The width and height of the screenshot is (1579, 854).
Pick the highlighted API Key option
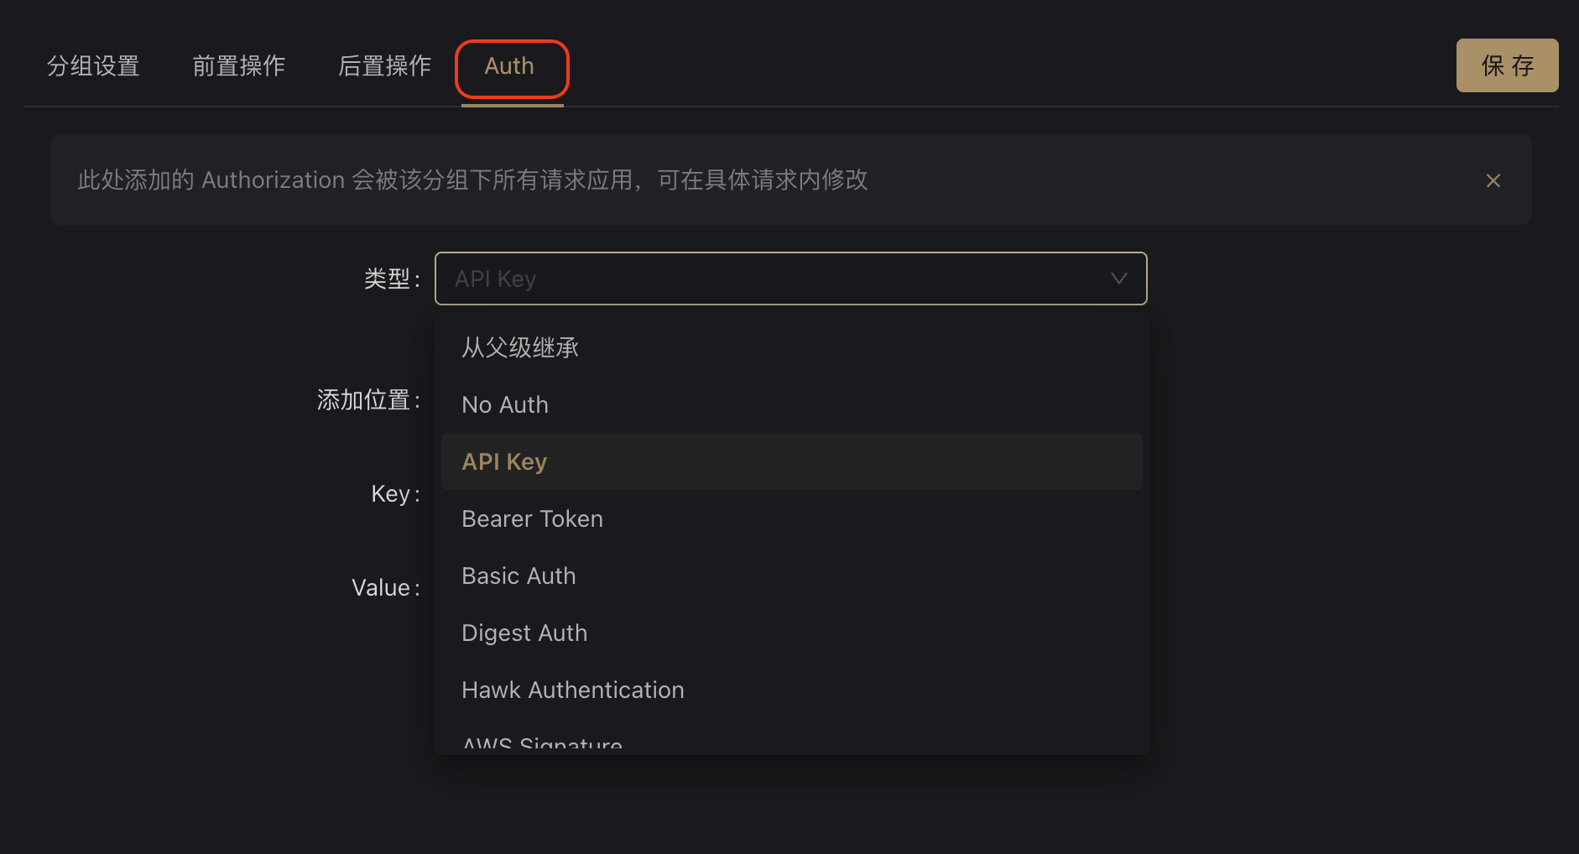pyautogui.click(x=504, y=461)
